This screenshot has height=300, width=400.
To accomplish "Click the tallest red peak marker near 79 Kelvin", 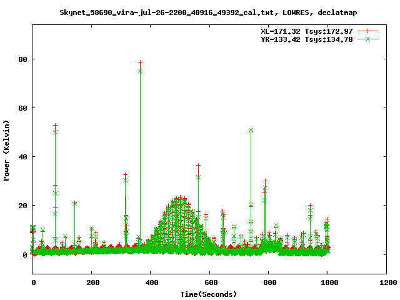I will [x=140, y=62].
